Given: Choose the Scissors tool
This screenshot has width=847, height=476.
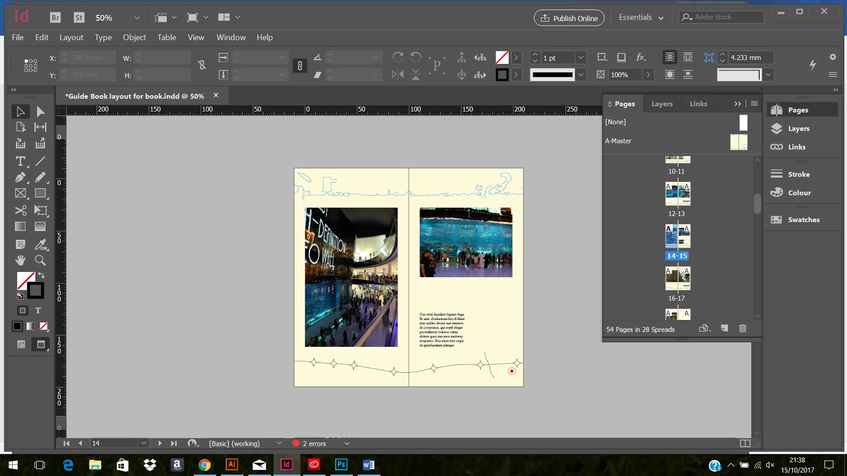Looking at the screenshot, I should point(20,210).
